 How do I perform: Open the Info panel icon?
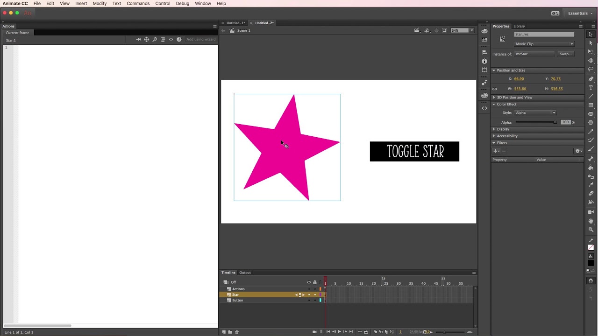pyautogui.click(x=484, y=61)
